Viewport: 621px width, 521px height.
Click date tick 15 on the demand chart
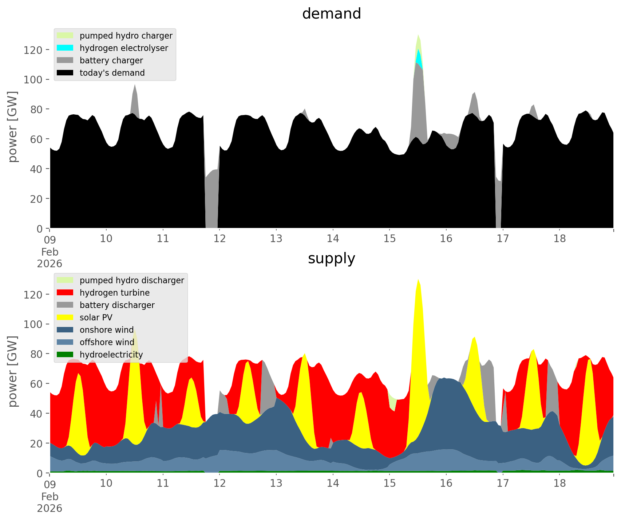[x=389, y=239]
